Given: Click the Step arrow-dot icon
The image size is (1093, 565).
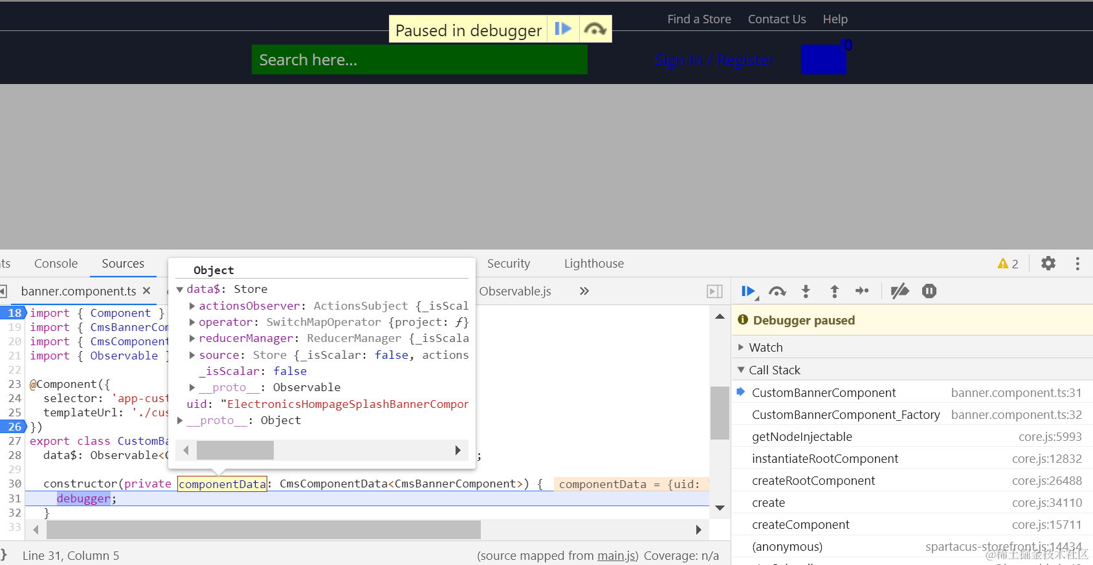Looking at the screenshot, I should point(862,291).
